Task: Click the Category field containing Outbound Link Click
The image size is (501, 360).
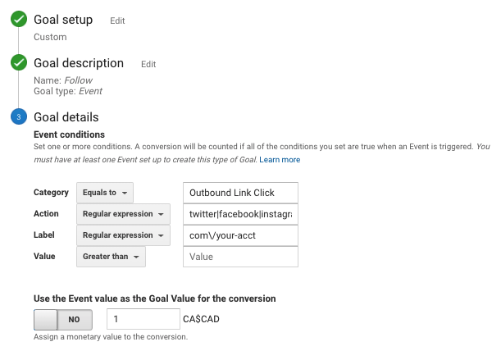Action: [240, 193]
